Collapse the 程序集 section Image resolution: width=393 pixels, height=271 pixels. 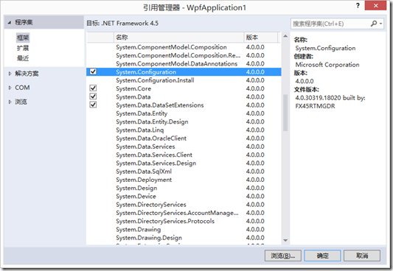coord(10,23)
